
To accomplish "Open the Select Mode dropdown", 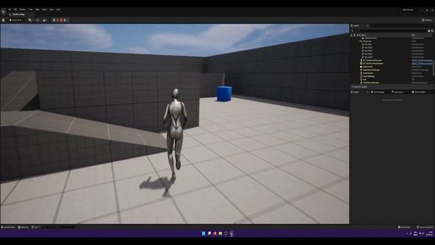I will 16,20.
